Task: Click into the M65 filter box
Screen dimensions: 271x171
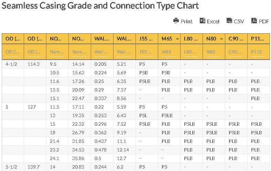Action: [x=169, y=52]
